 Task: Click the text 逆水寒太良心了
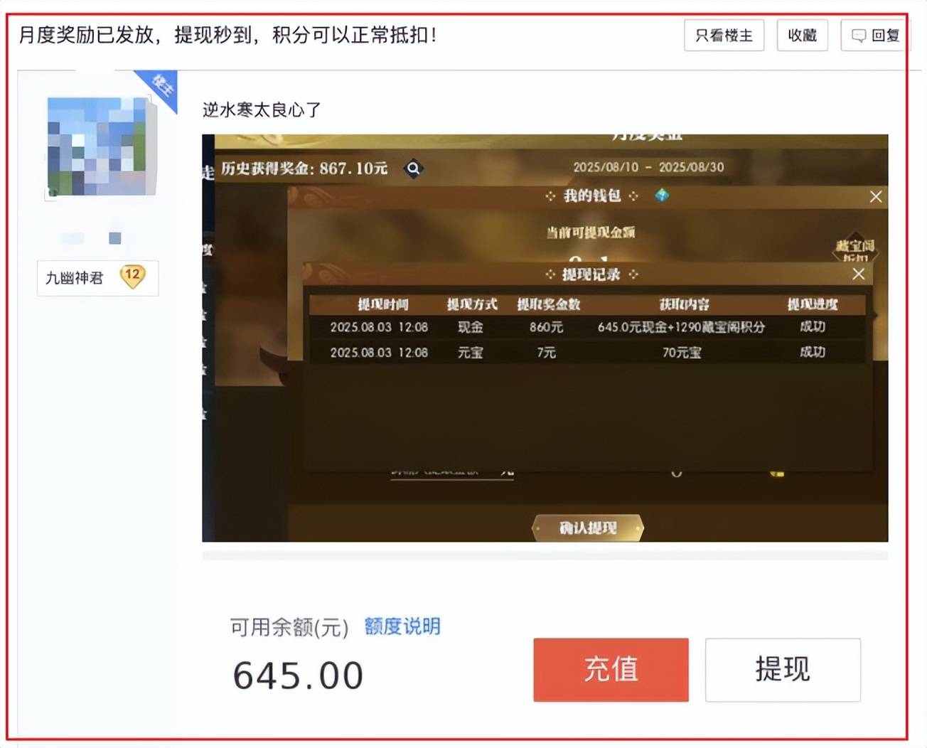pyautogui.click(x=262, y=110)
